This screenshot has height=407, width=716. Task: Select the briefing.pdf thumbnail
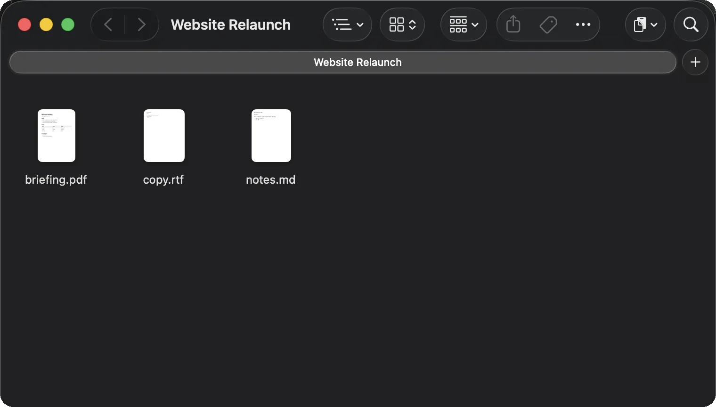click(57, 136)
